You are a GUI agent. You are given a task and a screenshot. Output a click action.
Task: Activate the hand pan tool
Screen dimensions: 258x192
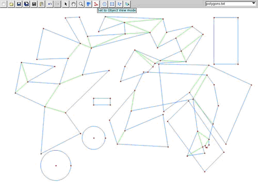pyautogui.click(x=73, y=4)
